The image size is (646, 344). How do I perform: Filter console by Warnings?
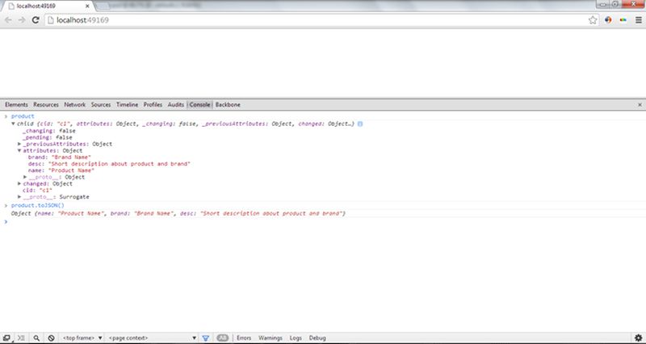click(271, 338)
